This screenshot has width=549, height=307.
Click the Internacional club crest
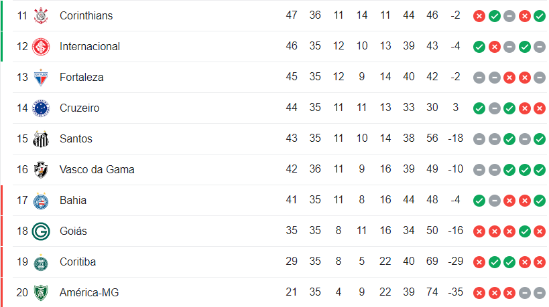pos(41,46)
